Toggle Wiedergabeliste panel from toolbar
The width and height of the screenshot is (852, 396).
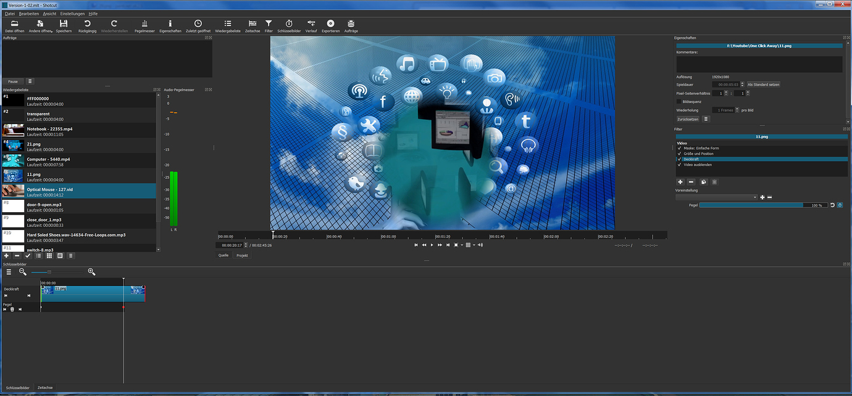pyautogui.click(x=228, y=26)
